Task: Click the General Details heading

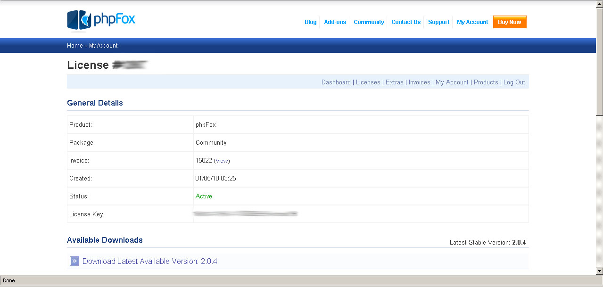Action: point(95,103)
